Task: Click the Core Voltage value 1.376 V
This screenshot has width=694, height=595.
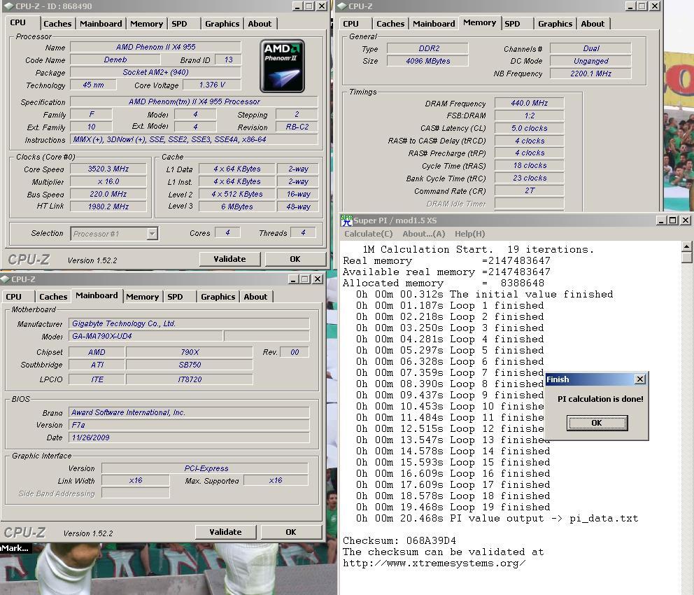Action: click(x=212, y=85)
